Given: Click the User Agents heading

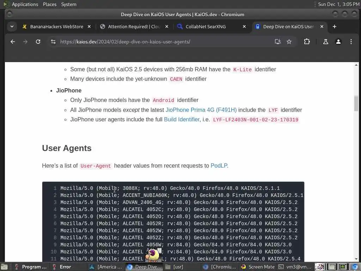Looking at the screenshot, I should (x=67, y=148).
